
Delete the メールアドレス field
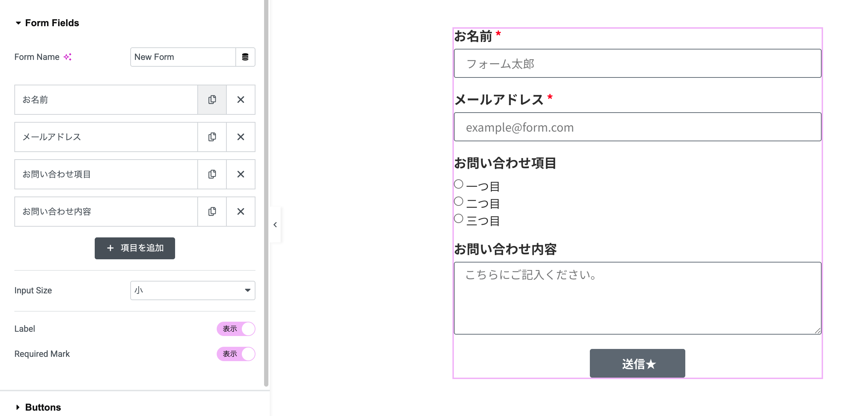(241, 137)
